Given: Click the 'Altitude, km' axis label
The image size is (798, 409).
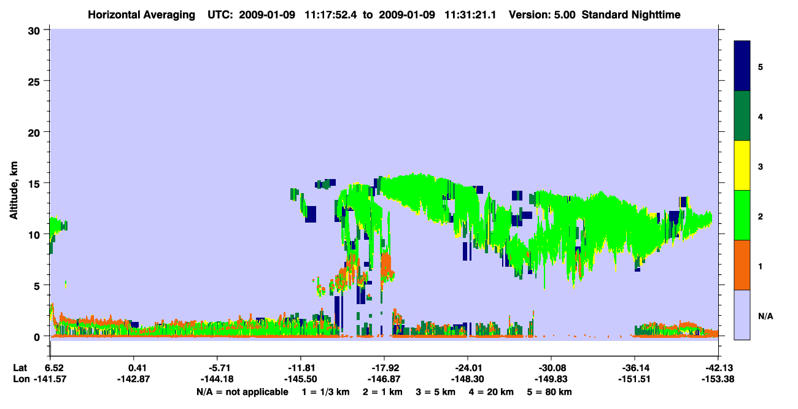Looking at the screenshot, I should pos(14,190).
